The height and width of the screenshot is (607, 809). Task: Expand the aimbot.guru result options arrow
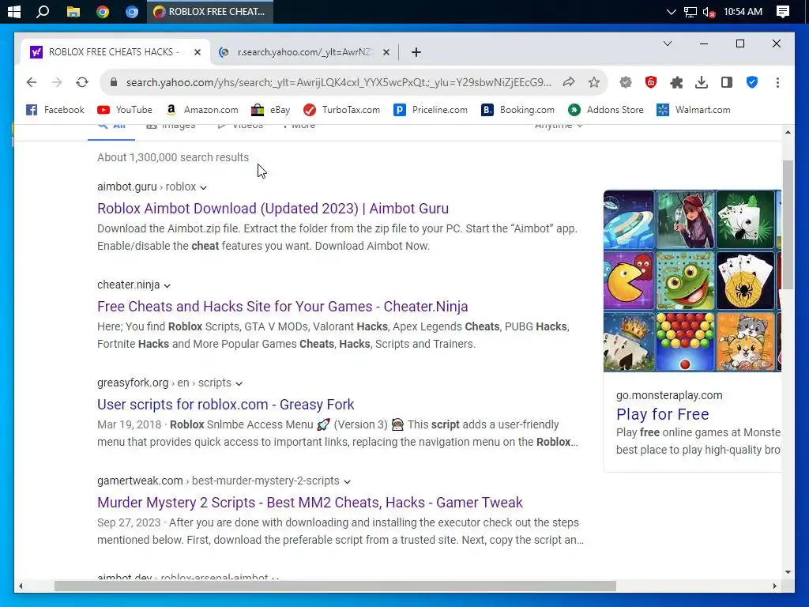(x=203, y=187)
